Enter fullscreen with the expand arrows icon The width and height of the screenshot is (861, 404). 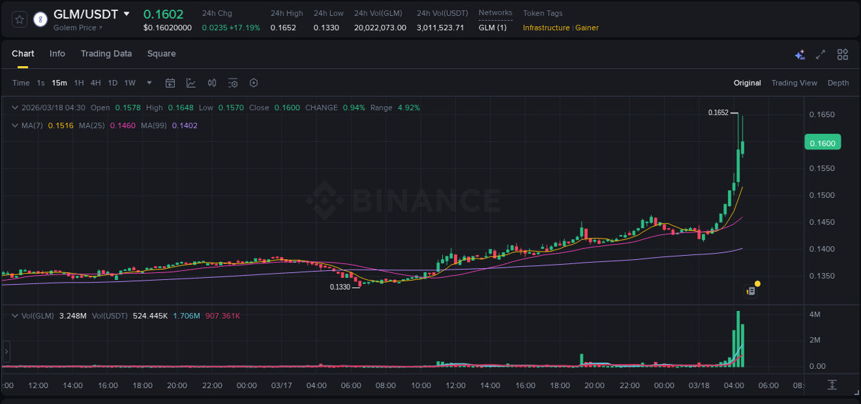[821, 54]
